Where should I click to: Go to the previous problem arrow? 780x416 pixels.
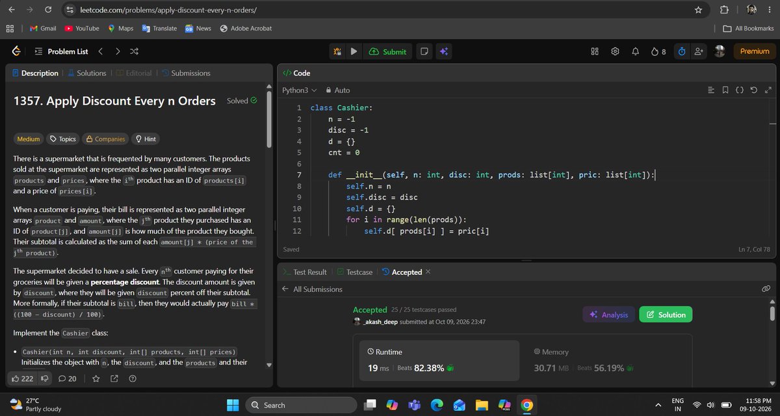[x=101, y=51]
